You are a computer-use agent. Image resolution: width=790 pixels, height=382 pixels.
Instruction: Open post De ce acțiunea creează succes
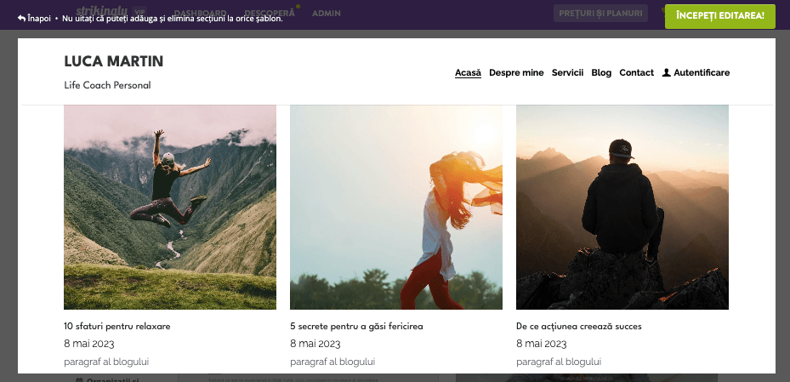(579, 326)
